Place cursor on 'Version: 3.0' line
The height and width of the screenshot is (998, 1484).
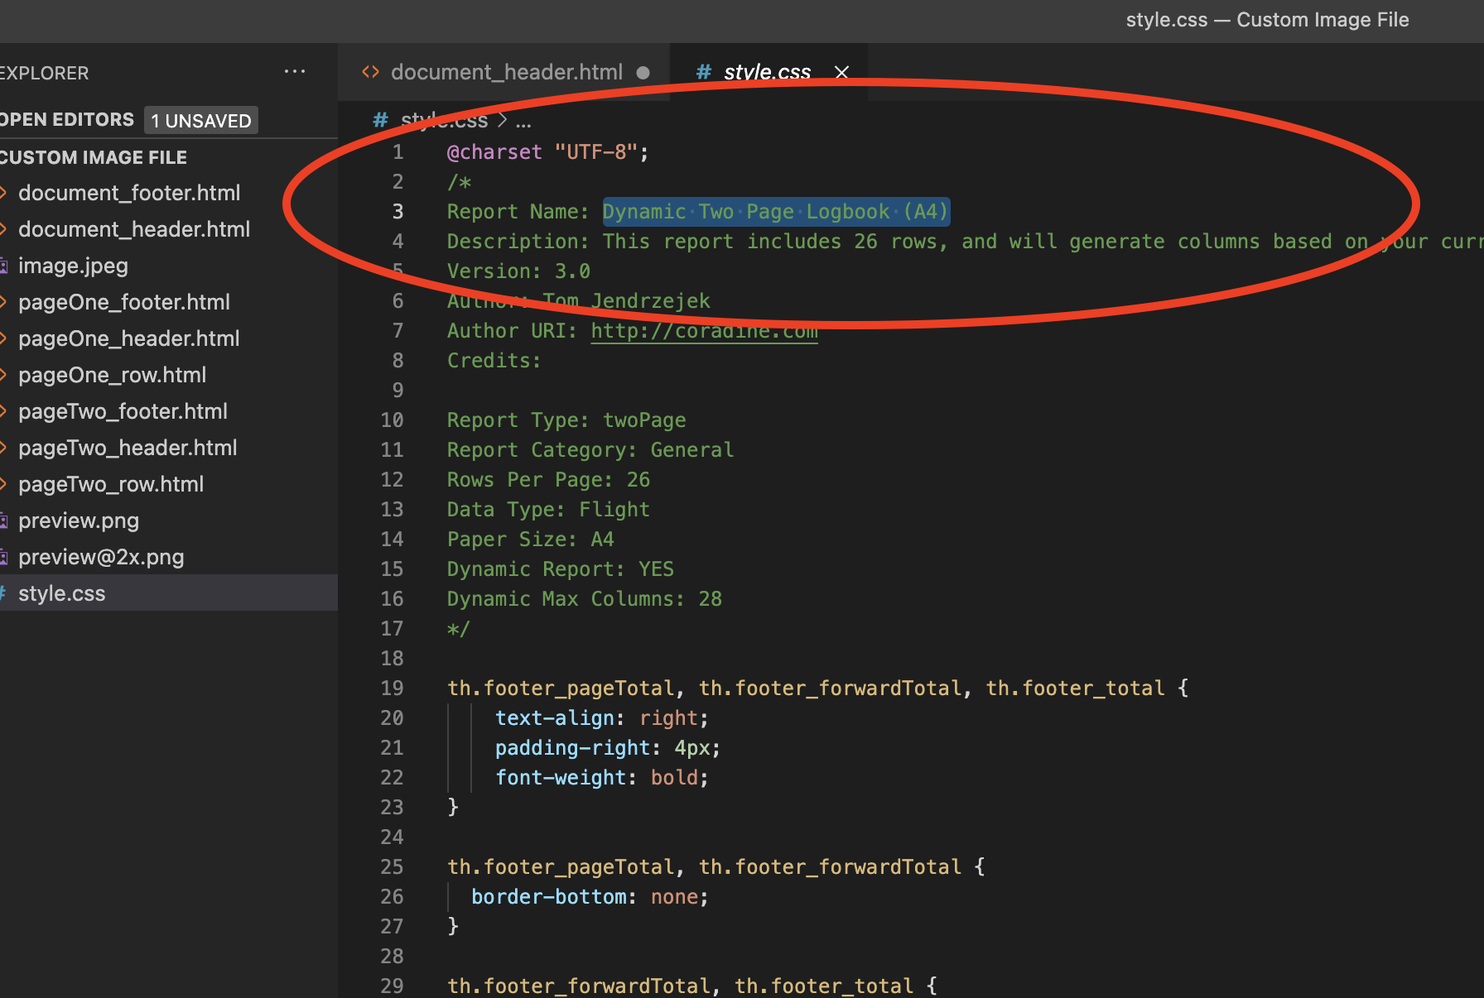click(518, 271)
